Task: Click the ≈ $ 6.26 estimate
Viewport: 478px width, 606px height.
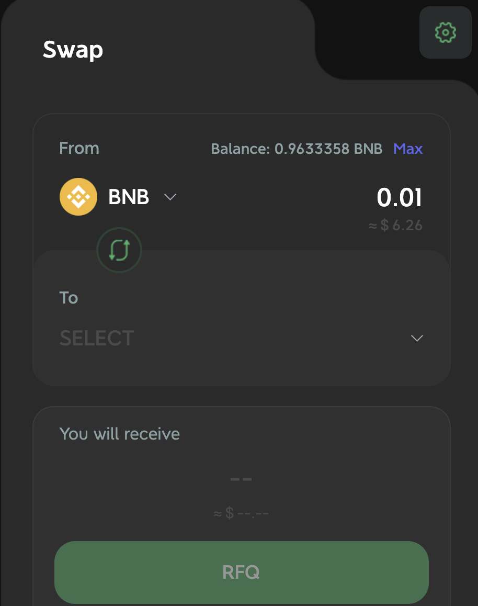Action: (395, 226)
